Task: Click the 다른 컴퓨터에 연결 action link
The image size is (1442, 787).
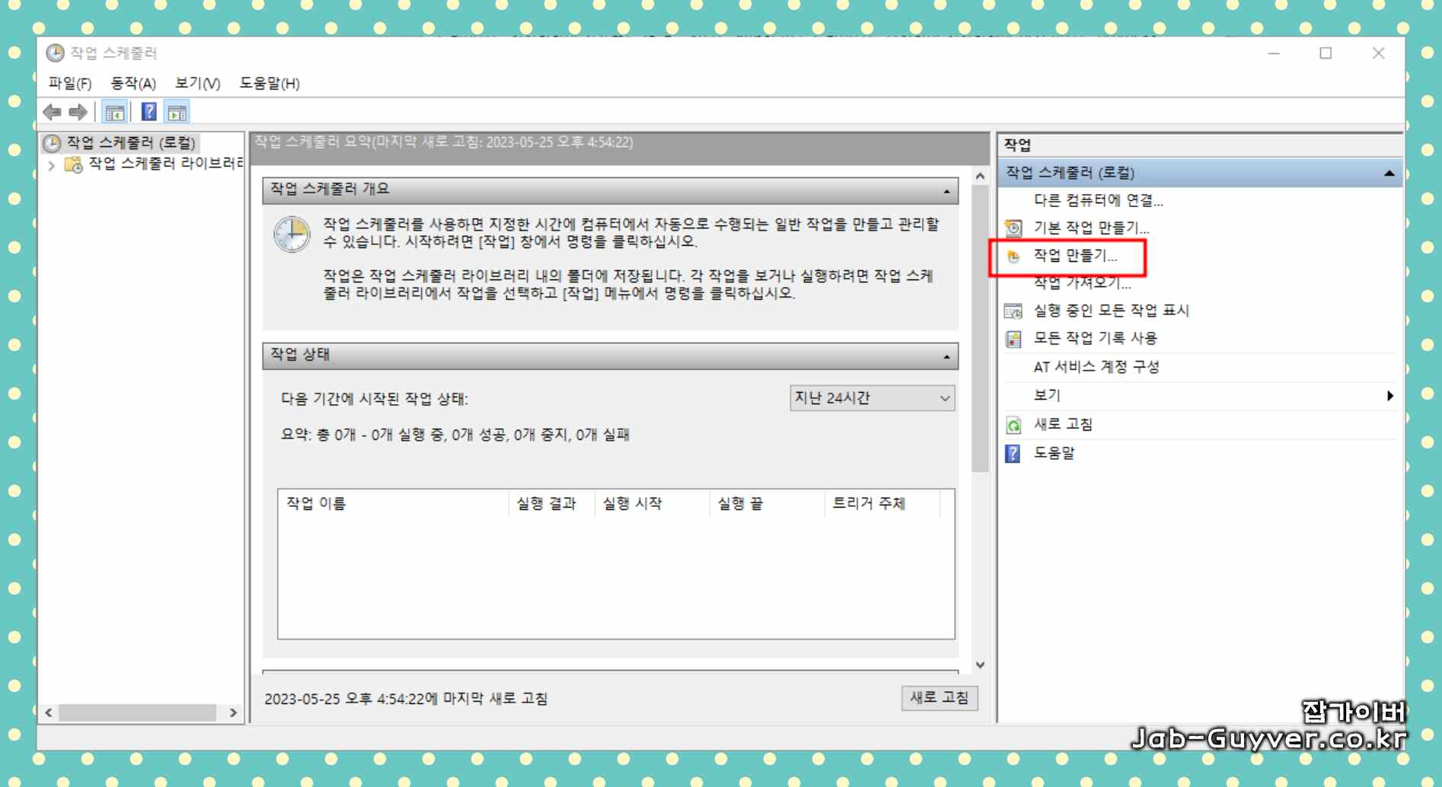Action: click(x=1097, y=200)
